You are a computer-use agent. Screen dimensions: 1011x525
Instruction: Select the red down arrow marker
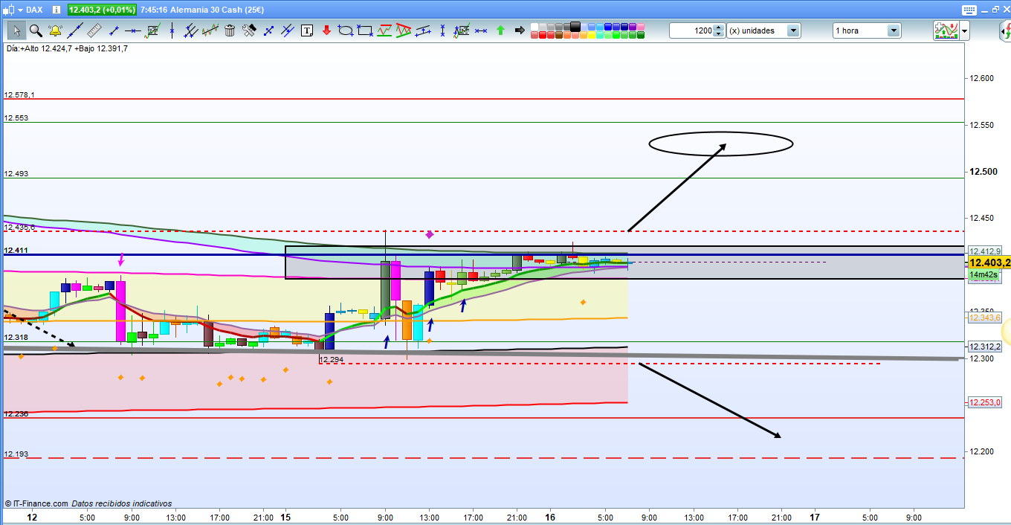326,30
